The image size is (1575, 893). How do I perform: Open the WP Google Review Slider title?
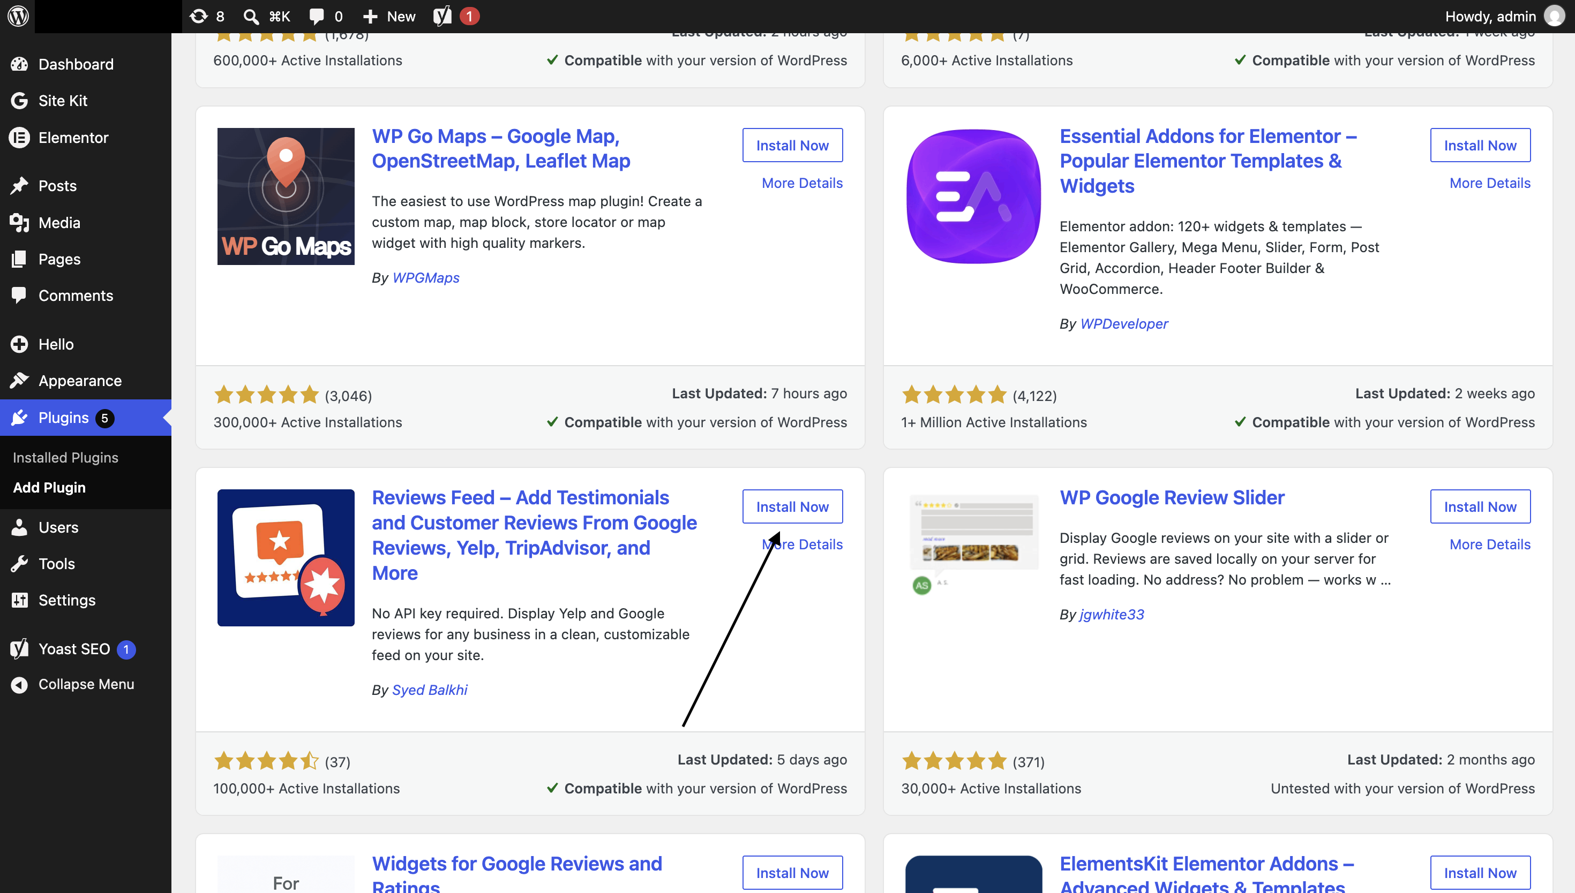pyautogui.click(x=1172, y=497)
